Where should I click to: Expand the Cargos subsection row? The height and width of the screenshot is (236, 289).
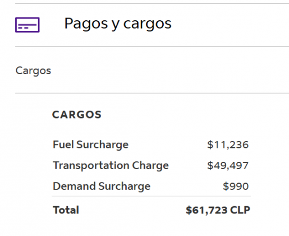pyautogui.click(x=152, y=70)
